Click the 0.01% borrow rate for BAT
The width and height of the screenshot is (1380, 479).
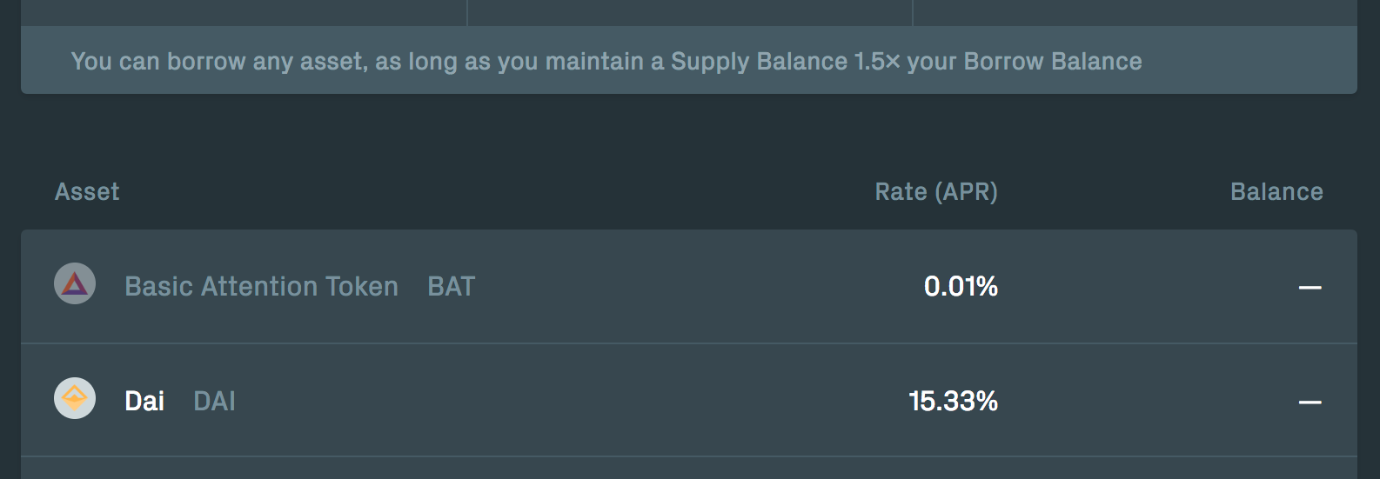[961, 286]
